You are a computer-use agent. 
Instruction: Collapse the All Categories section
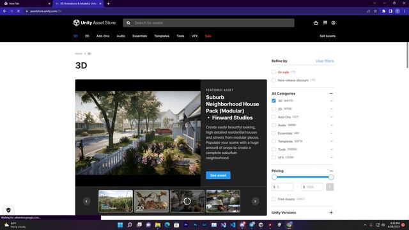[331, 93]
